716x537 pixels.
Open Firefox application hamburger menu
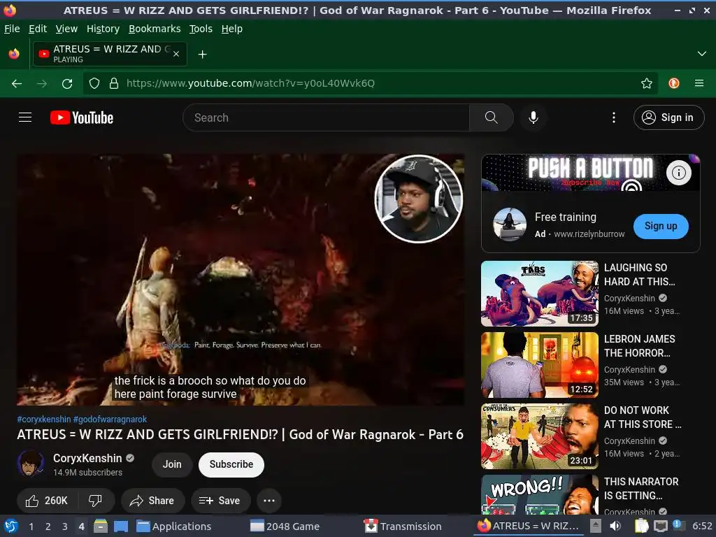(699, 83)
